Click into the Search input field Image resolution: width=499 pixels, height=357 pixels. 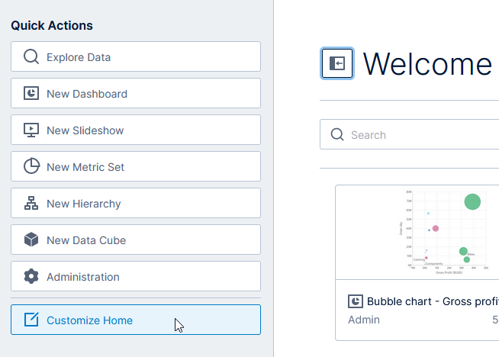(420, 135)
